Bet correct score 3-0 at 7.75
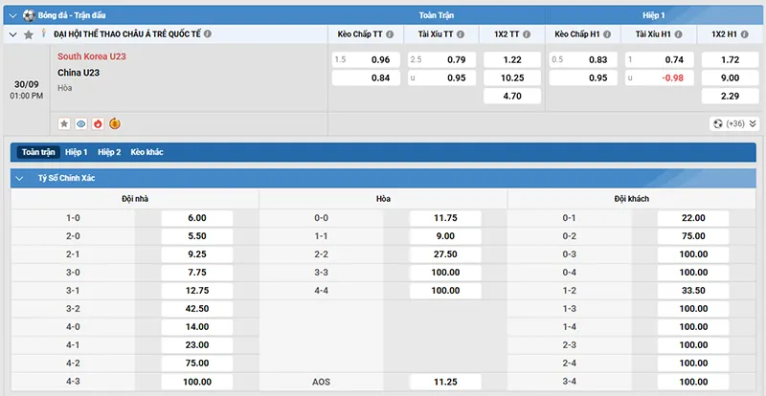Screen dimensions: 766x396 (x=197, y=273)
